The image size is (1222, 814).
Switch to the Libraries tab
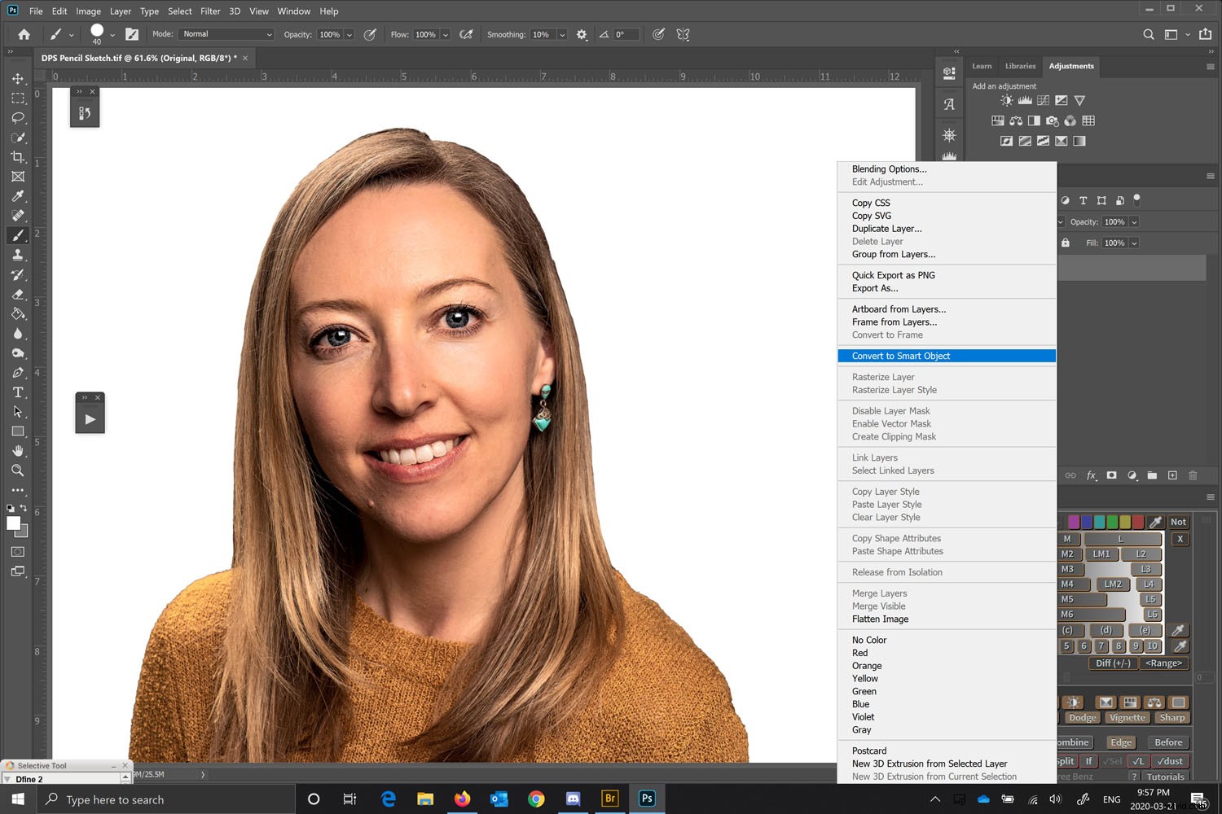[x=1020, y=66]
